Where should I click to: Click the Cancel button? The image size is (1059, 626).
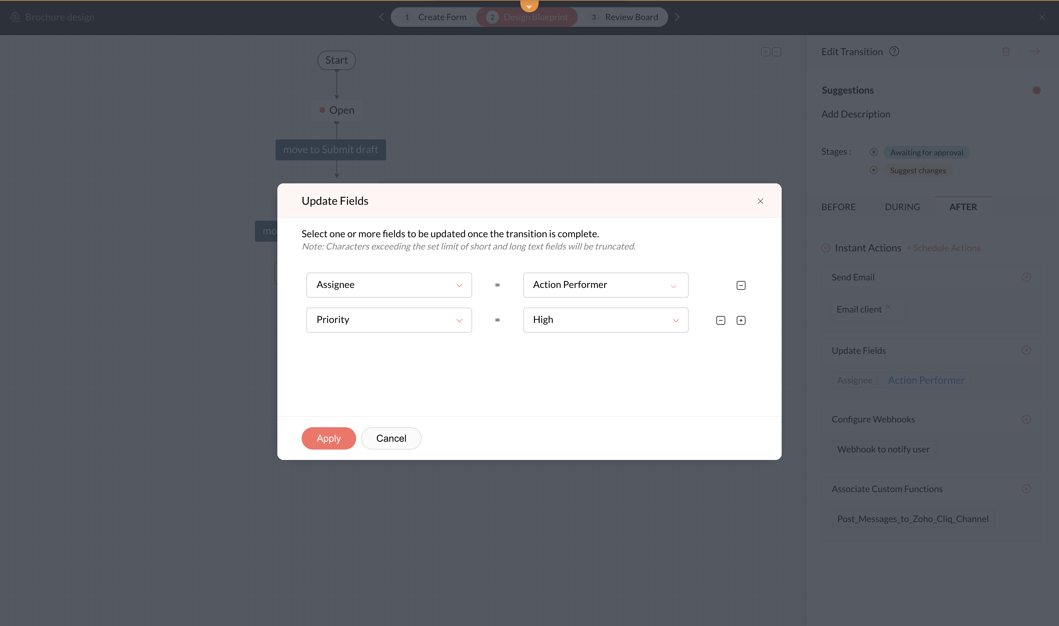pos(391,438)
